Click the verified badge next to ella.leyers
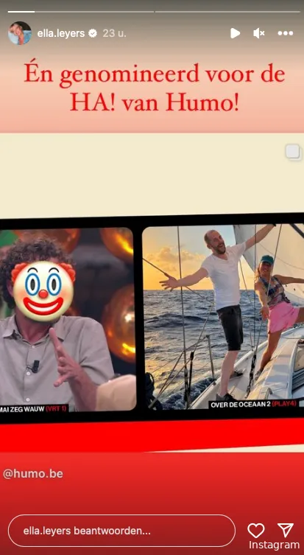This screenshot has width=304, height=555. [x=93, y=34]
